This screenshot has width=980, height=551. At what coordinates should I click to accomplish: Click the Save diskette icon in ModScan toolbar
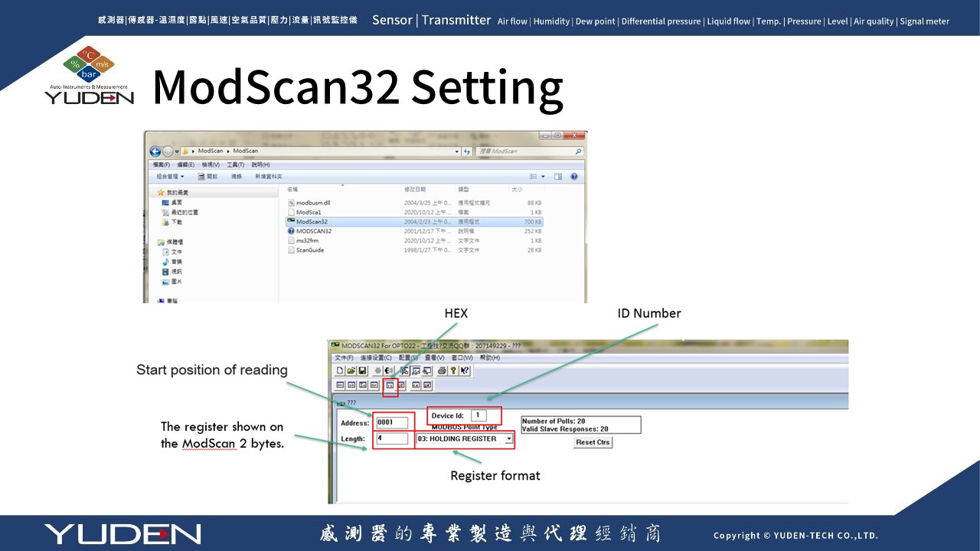pos(362,370)
